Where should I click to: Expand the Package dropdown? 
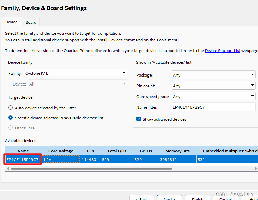point(213,75)
